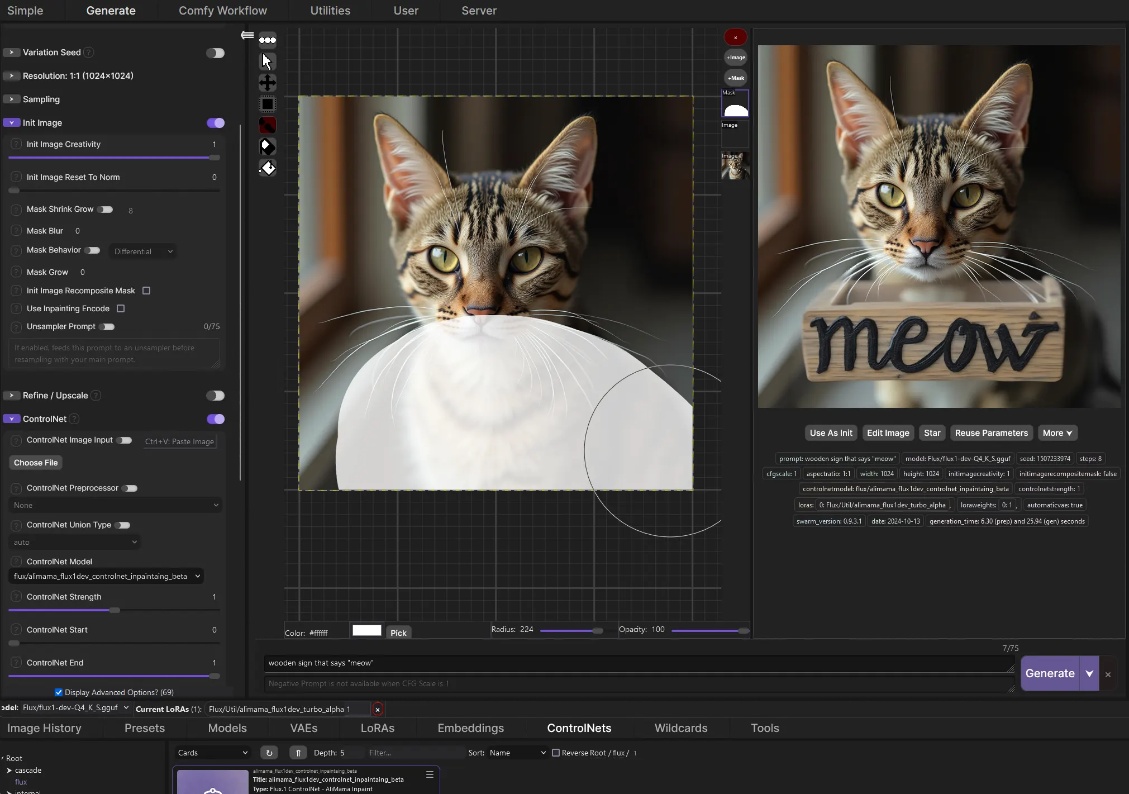Toggle the Mask Shrink Grow switch

(106, 210)
